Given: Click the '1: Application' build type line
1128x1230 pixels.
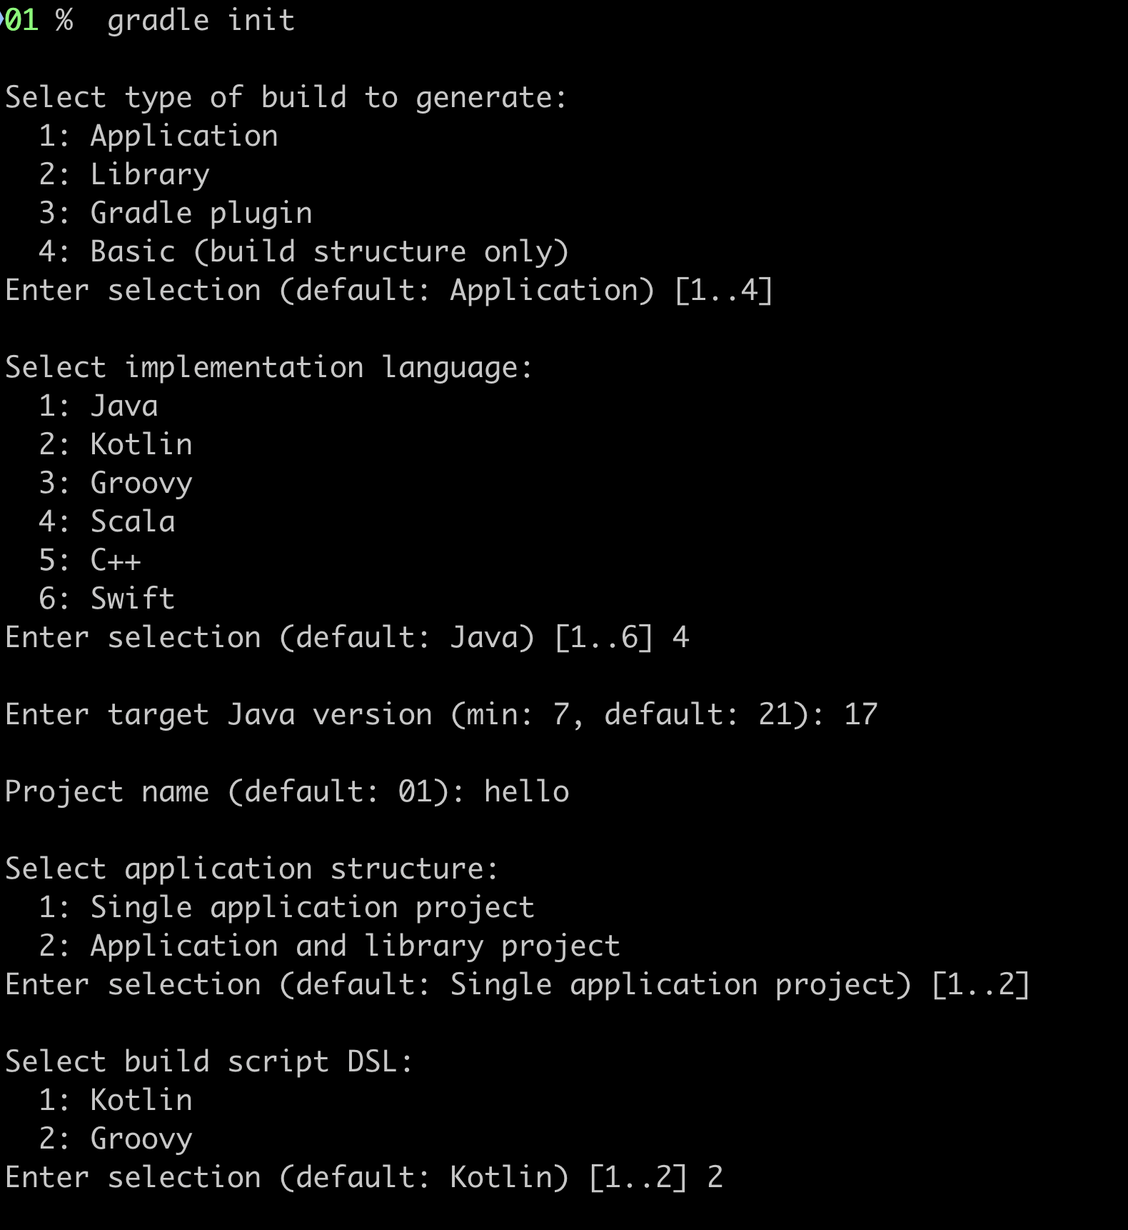Looking at the screenshot, I should [158, 136].
